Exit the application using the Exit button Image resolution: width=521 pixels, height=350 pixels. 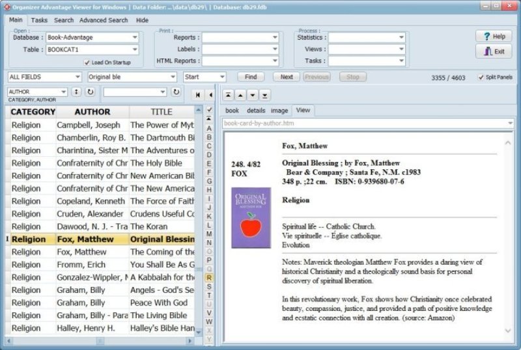point(493,51)
